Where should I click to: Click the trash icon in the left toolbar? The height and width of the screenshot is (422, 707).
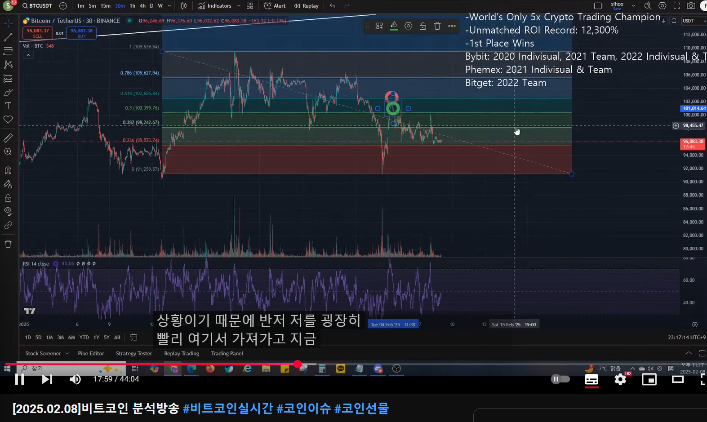(8, 244)
